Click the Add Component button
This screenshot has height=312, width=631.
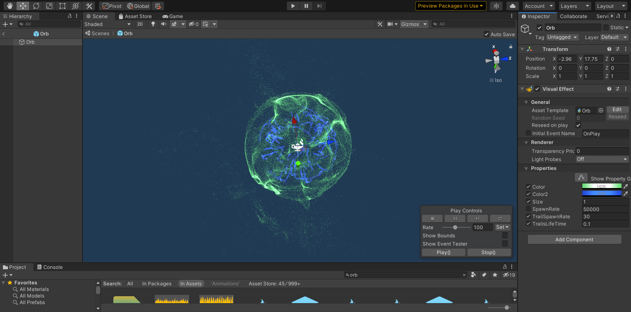(574, 239)
